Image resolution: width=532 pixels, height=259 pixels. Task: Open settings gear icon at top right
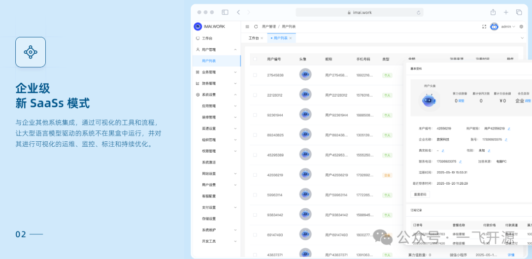coord(522,27)
